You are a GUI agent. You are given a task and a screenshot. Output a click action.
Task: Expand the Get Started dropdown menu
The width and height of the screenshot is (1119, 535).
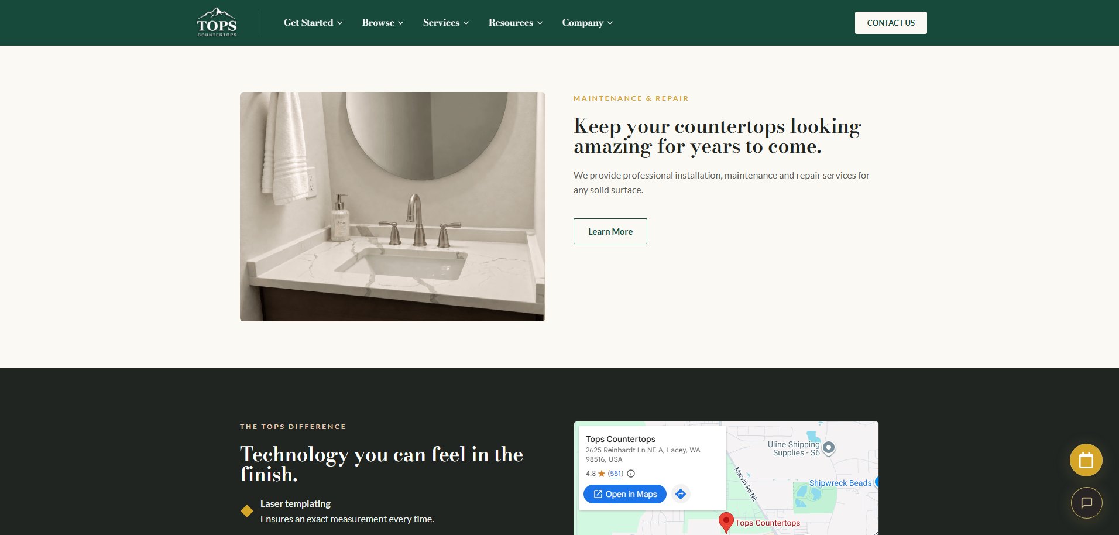point(313,23)
